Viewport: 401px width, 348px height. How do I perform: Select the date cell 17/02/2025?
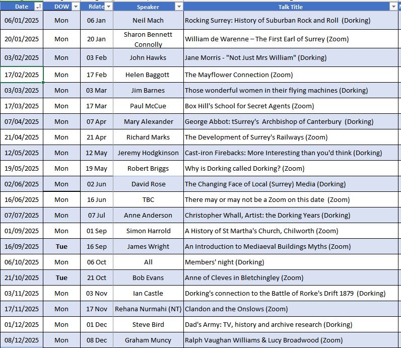point(22,75)
